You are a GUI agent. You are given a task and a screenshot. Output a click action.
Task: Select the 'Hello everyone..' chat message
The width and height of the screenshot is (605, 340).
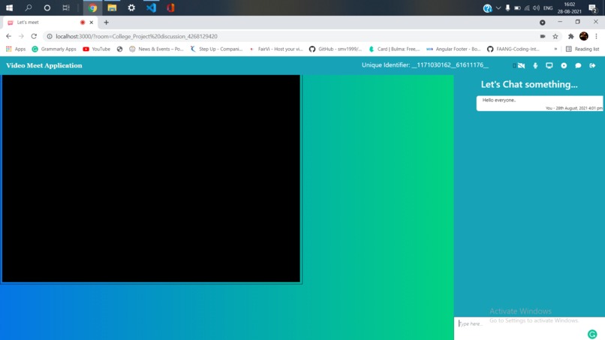pos(540,104)
